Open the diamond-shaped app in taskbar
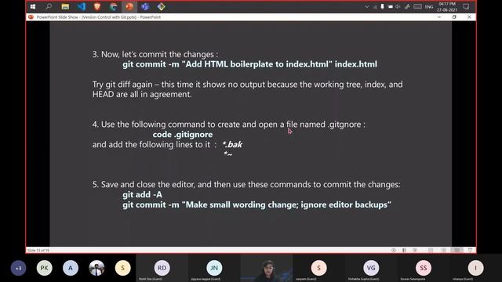Image resolution: width=502 pixels, height=282 pixels. (161, 6)
